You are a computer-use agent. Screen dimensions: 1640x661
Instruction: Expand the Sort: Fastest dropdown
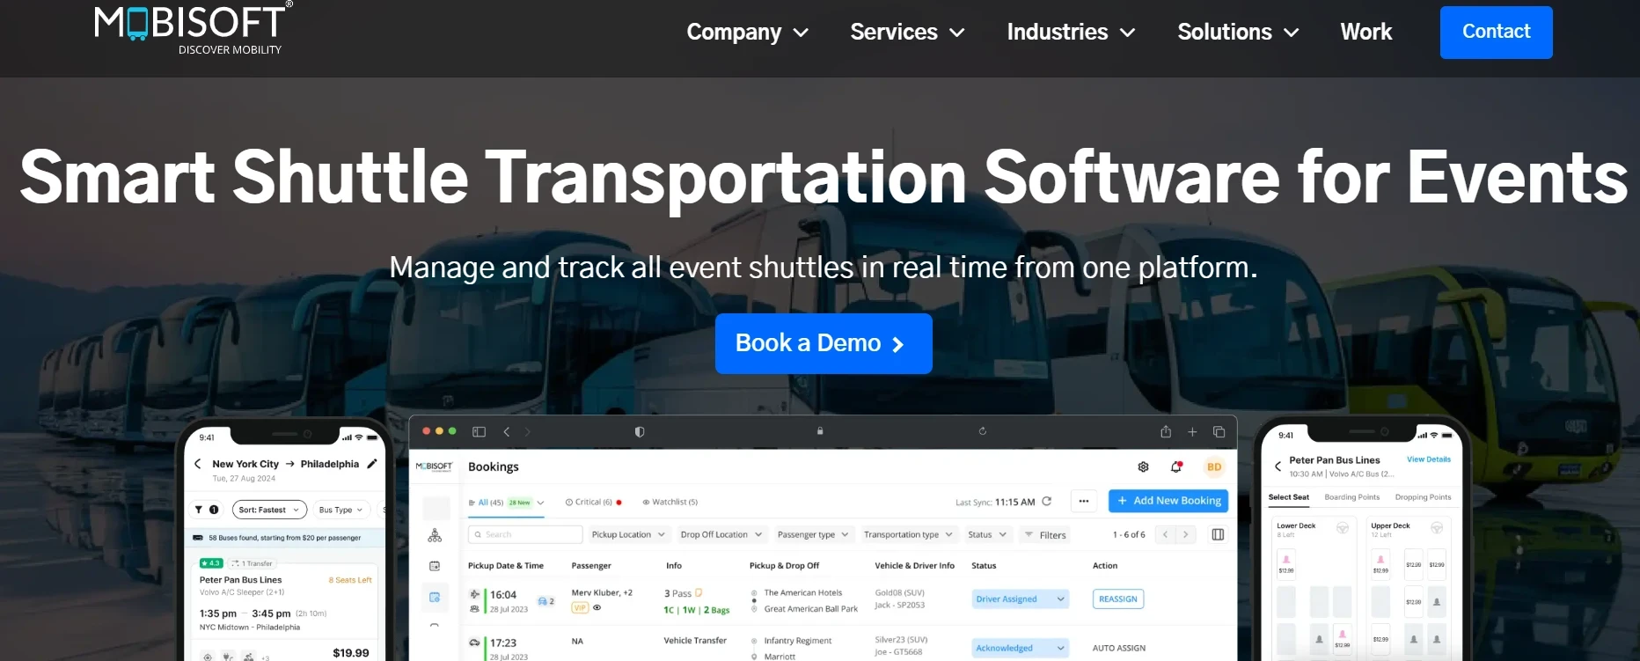270,510
